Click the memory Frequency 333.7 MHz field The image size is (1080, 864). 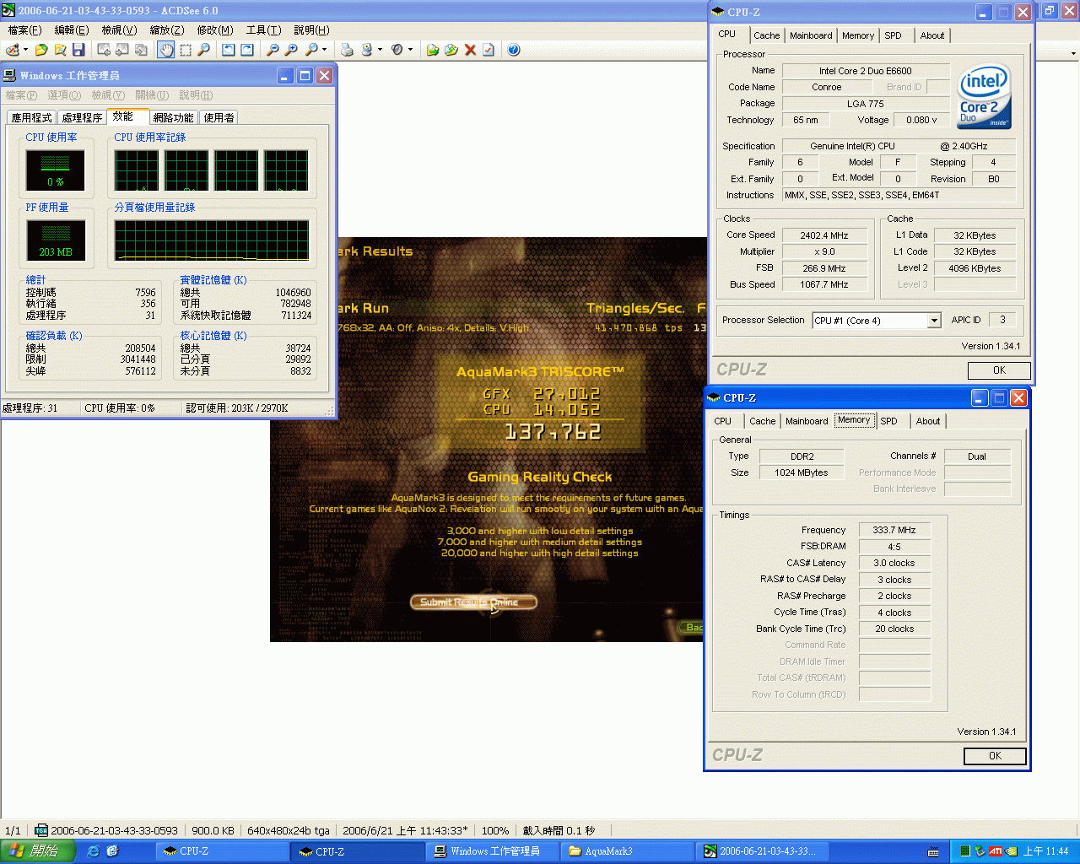coord(894,530)
